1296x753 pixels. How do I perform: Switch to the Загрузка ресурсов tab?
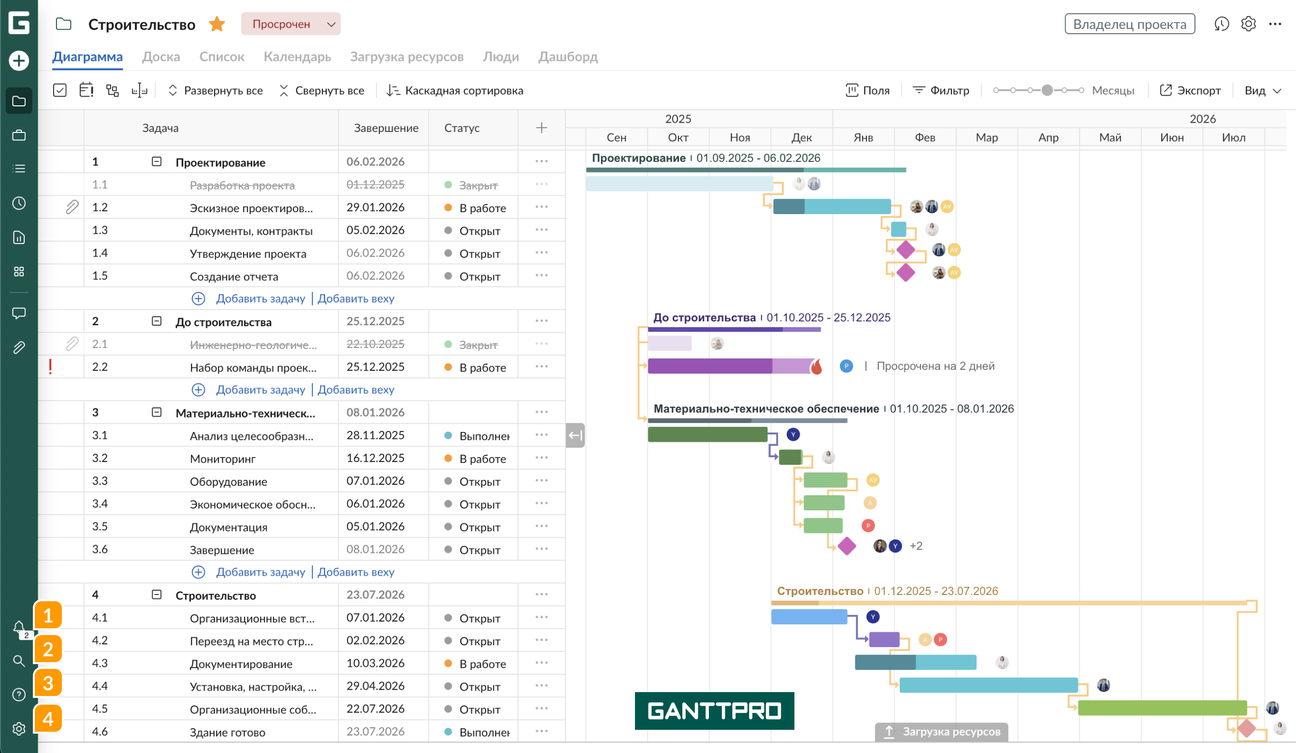click(x=407, y=57)
